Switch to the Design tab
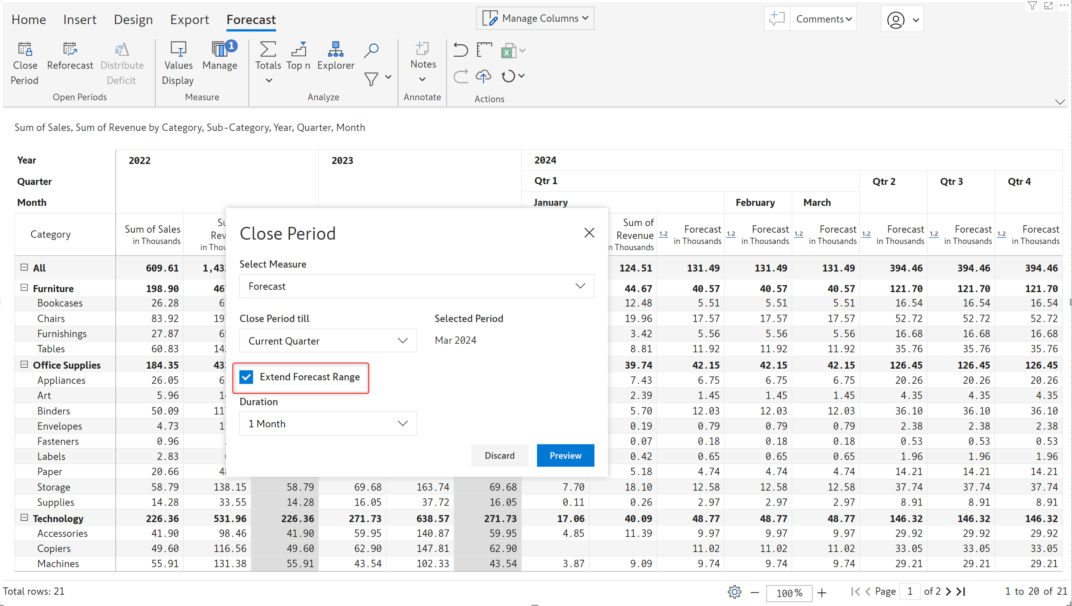Image resolution: width=1072 pixels, height=606 pixels. tap(133, 19)
